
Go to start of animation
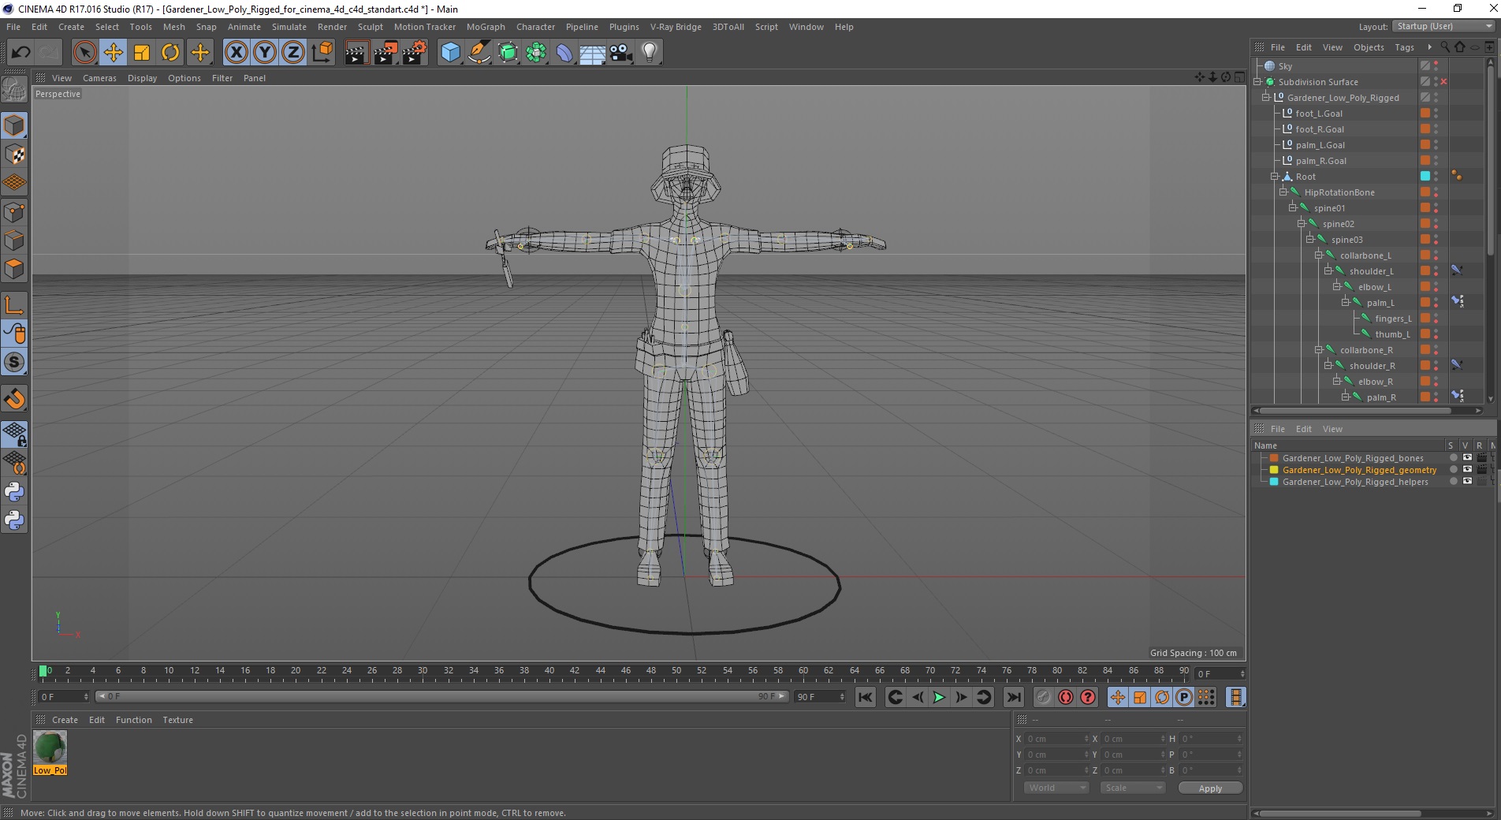pyautogui.click(x=866, y=697)
